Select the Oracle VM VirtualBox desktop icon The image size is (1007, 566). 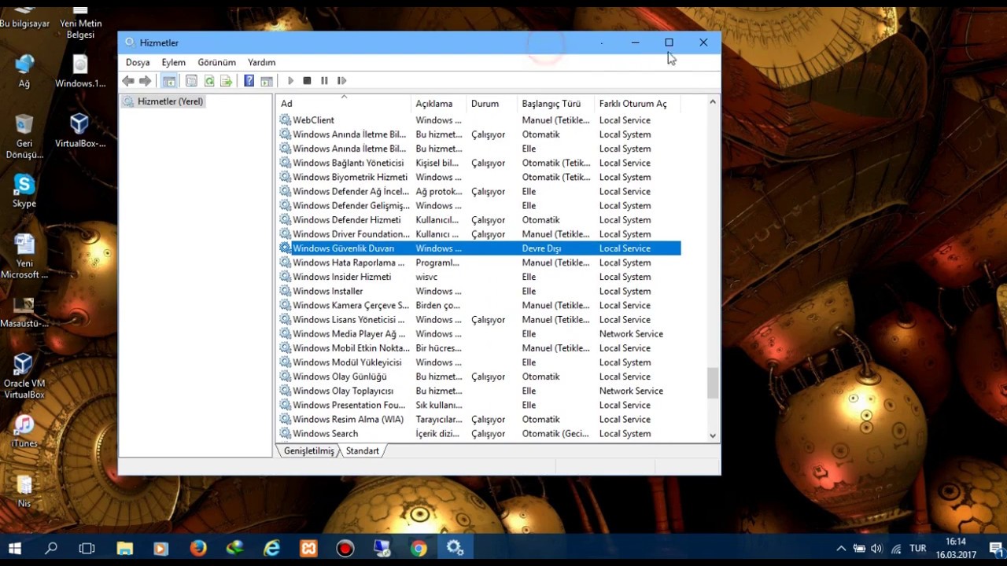pyautogui.click(x=24, y=376)
